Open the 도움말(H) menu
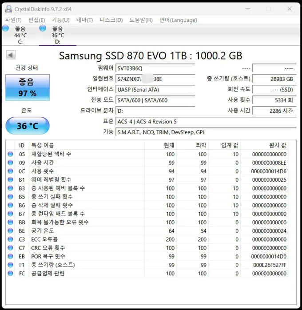This screenshot has height=310, width=302. click(141, 20)
